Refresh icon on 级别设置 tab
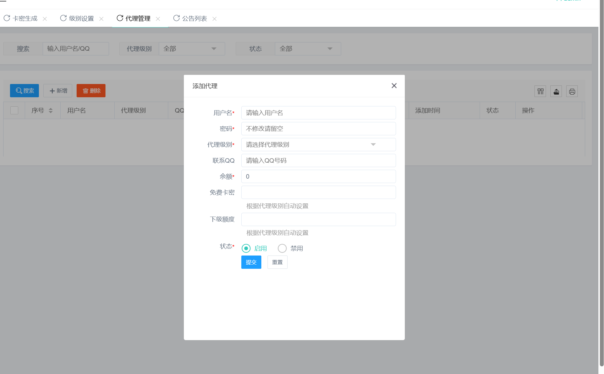 pyautogui.click(x=63, y=18)
